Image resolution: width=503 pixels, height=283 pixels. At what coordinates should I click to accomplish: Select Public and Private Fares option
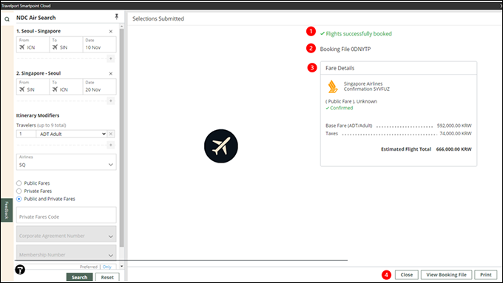(19, 199)
